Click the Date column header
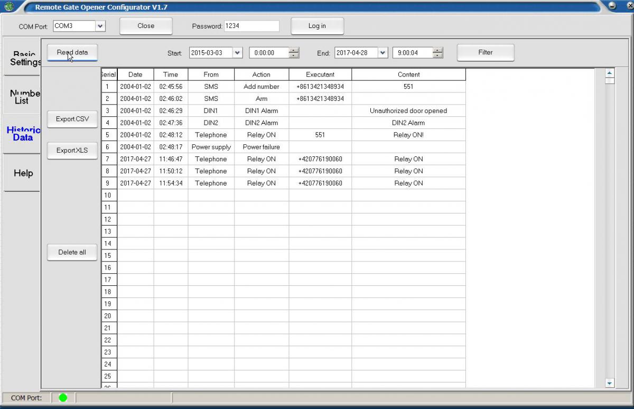Screen dimensions: 634x409 [x=135, y=75]
